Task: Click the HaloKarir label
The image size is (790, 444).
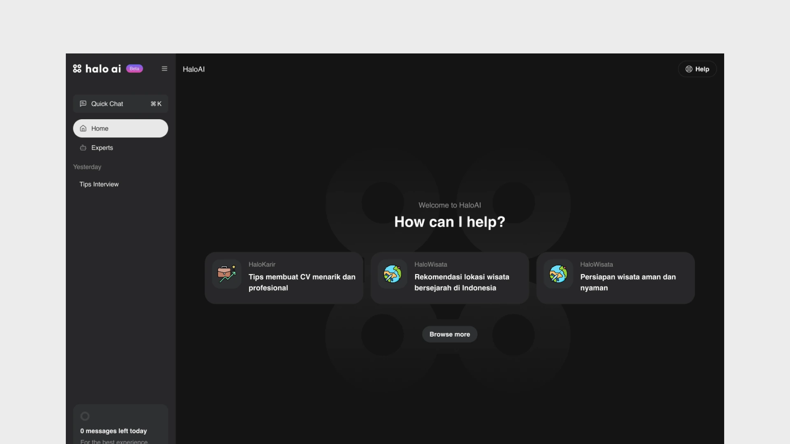Action: point(262,264)
